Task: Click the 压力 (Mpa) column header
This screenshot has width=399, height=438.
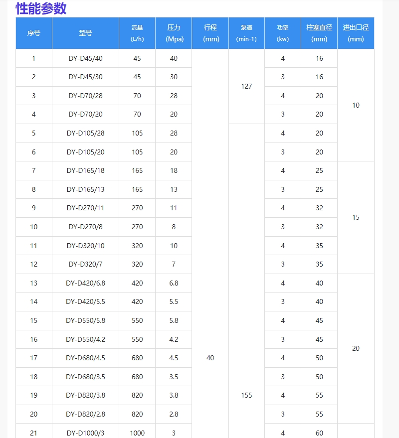Action: (174, 33)
